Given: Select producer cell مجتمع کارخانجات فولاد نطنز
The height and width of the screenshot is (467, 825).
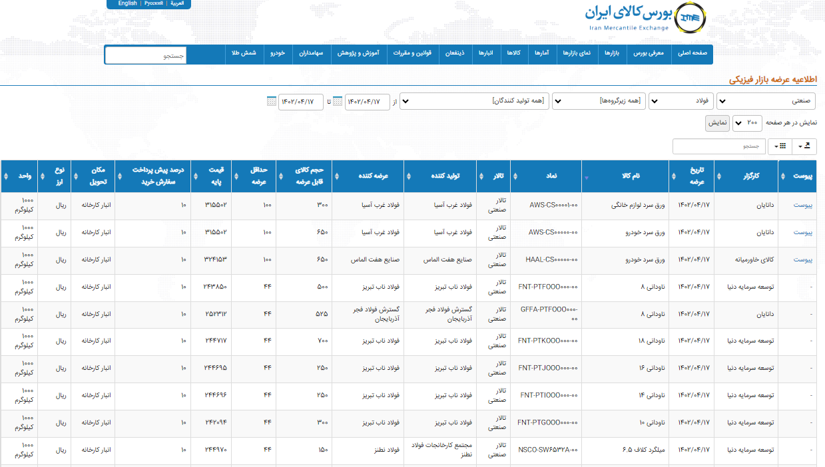Looking at the screenshot, I should [x=441, y=450].
